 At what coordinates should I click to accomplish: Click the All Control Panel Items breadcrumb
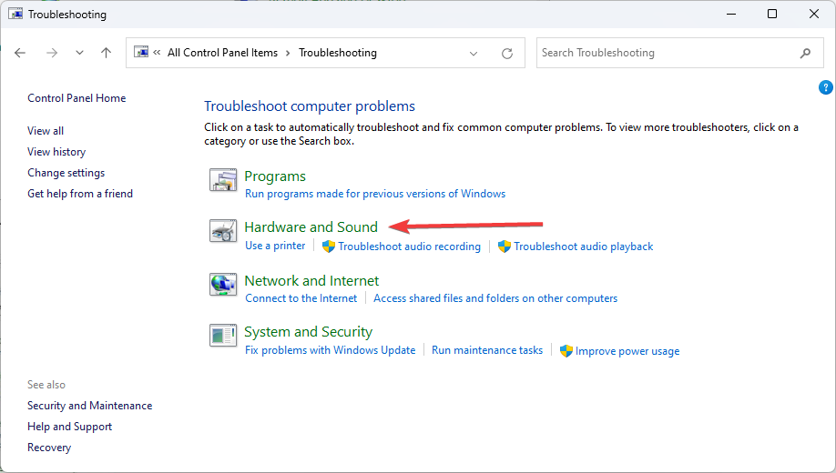(222, 53)
